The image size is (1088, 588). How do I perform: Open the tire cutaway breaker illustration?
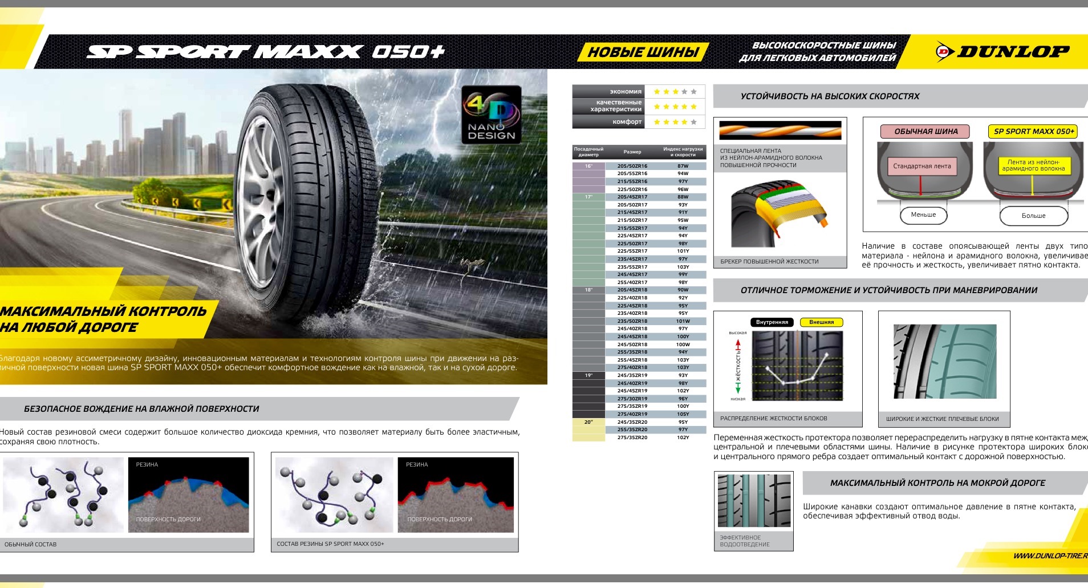pos(779,214)
